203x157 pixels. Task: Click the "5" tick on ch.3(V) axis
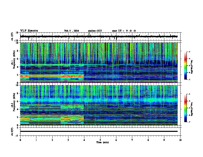tap(18, 127)
